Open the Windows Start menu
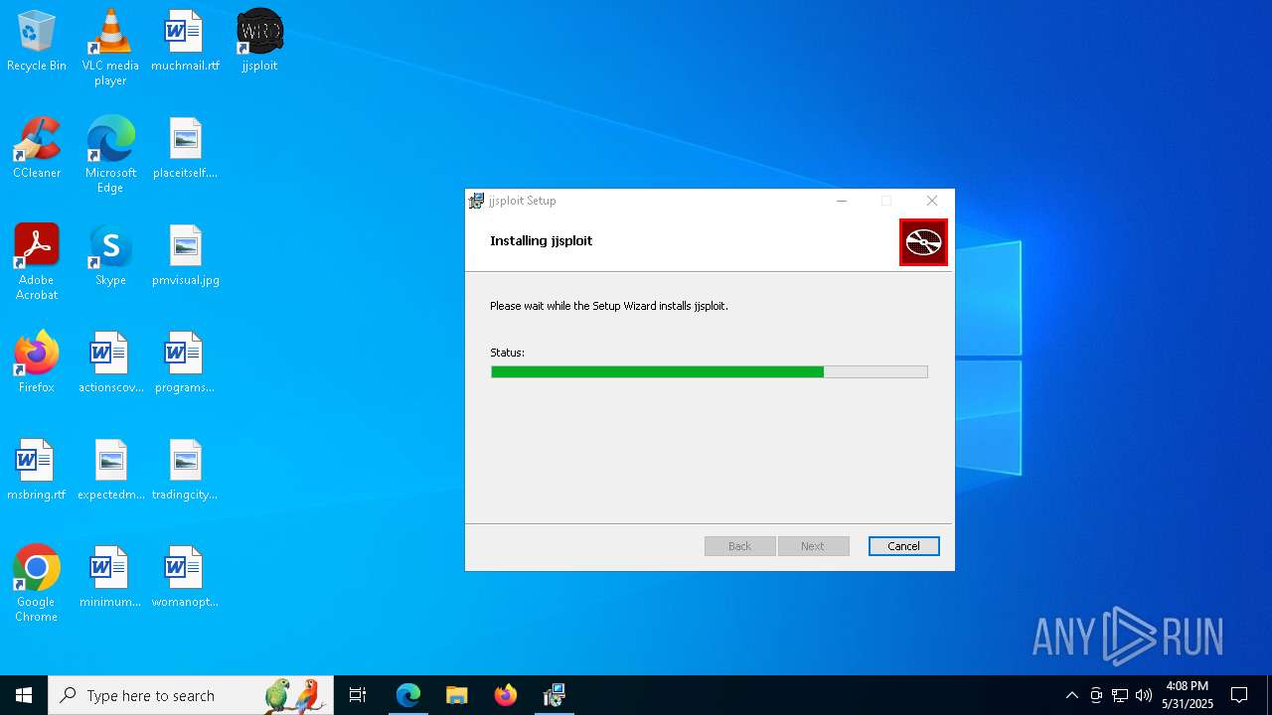Viewport: 1272px width, 715px height. 24,695
